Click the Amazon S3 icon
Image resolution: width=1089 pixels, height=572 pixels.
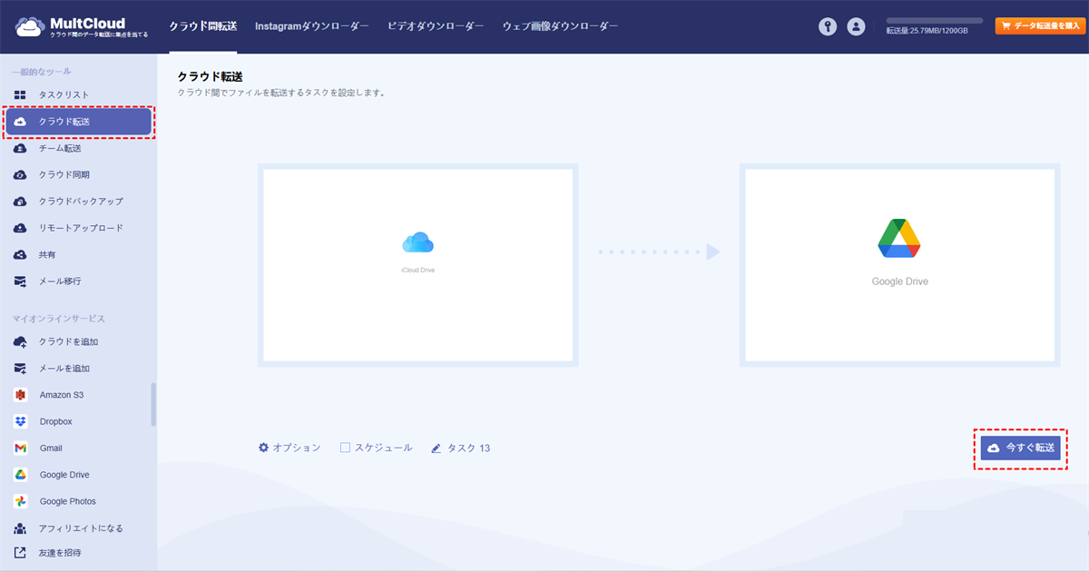pos(20,395)
